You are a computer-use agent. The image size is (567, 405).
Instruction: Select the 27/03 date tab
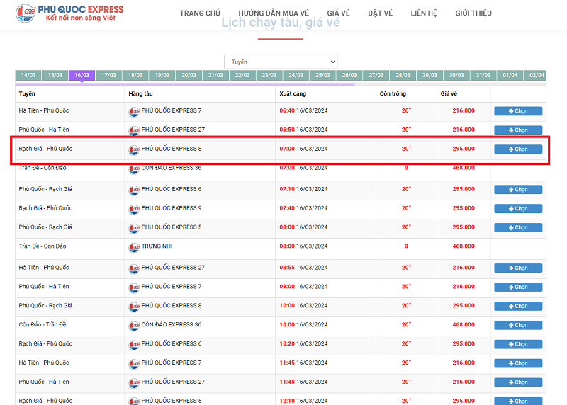point(376,75)
